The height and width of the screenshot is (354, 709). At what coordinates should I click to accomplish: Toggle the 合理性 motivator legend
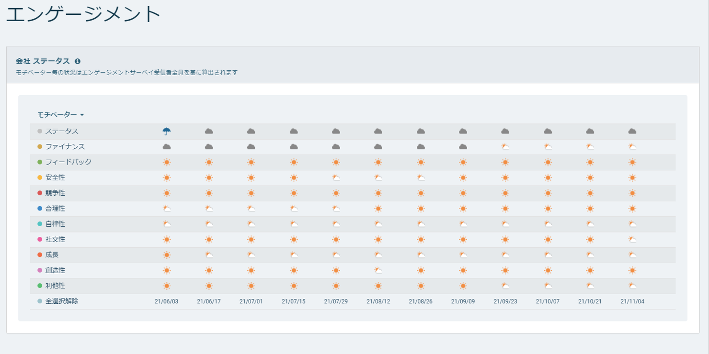tap(51, 209)
